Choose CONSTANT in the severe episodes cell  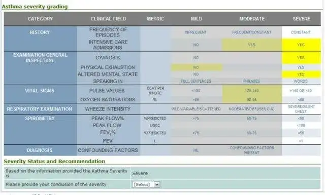pyautogui.click(x=301, y=32)
